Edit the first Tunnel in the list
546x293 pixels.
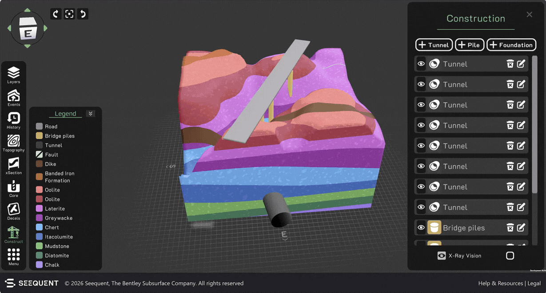point(521,64)
